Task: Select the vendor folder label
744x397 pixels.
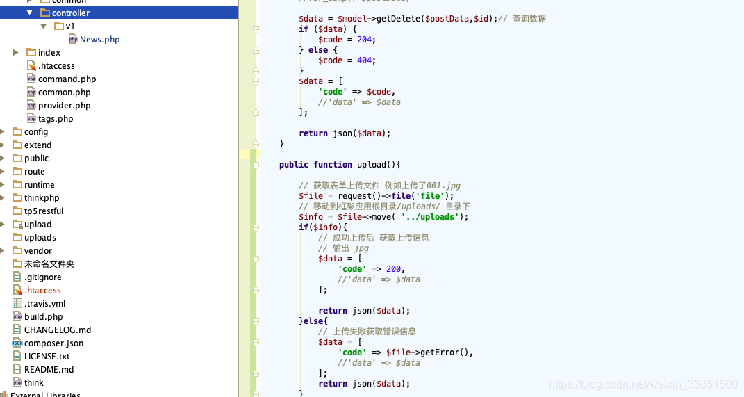Action: tap(38, 250)
